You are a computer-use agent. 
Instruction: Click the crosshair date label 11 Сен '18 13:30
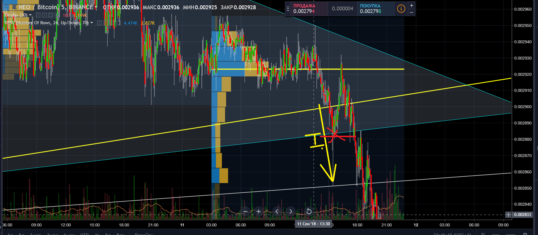314,224
